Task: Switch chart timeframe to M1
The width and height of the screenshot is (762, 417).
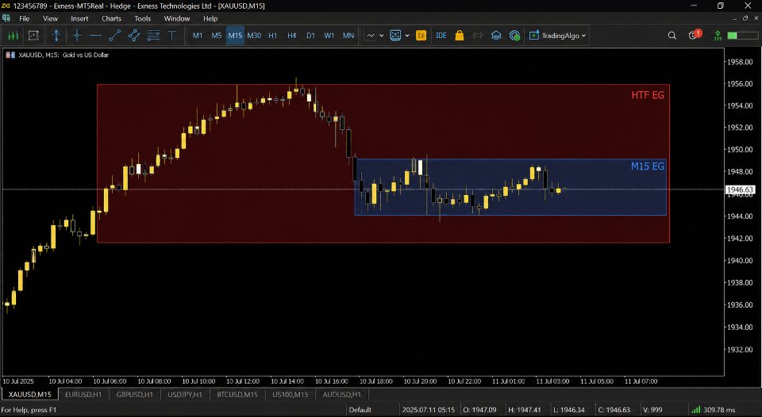Action: tap(198, 36)
